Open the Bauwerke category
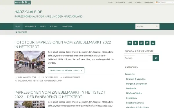 (x=130, y=74)
